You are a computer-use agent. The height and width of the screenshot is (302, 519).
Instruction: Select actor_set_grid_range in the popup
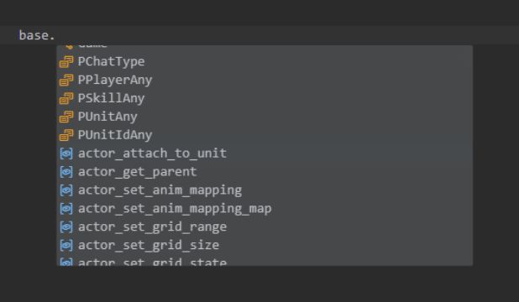pyautogui.click(x=265, y=226)
